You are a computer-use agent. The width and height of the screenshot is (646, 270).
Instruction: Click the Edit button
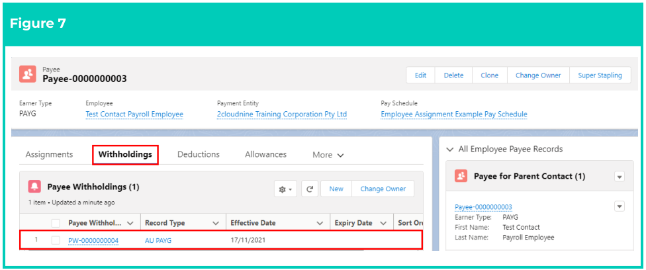(421, 75)
